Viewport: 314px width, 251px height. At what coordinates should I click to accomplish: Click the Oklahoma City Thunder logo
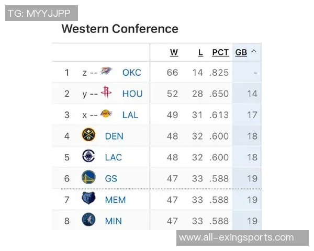click(106, 72)
